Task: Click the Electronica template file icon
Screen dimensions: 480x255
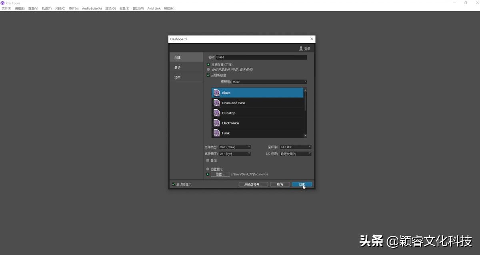Action: click(x=217, y=123)
